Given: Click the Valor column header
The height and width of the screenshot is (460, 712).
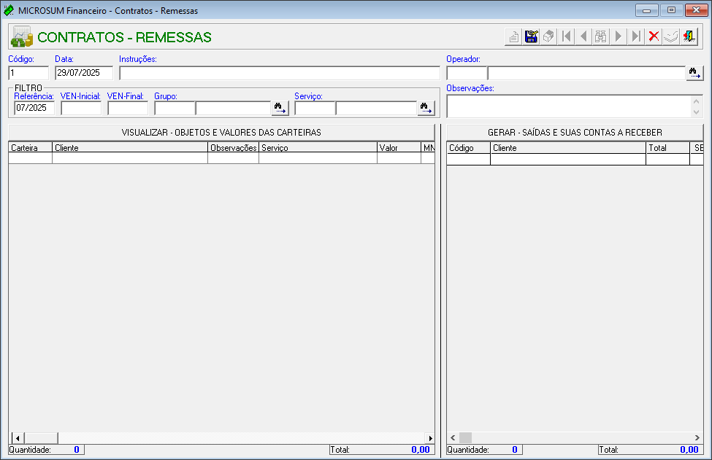Looking at the screenshot, I should click(x=398, y=147).
